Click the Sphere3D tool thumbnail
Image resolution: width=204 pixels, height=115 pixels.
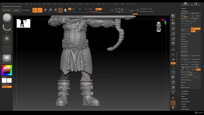pos(186,4)
